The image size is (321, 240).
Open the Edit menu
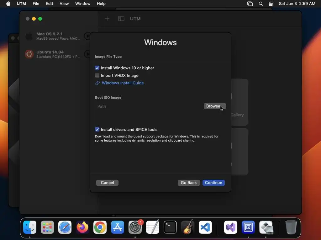(x=49, y=4)
